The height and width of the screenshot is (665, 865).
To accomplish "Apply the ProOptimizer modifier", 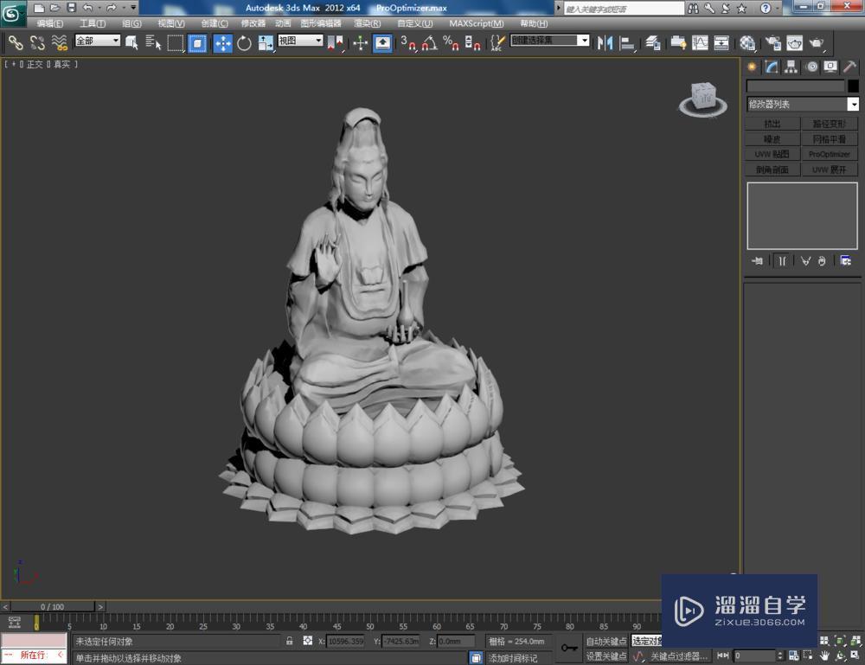I will 829,154.
